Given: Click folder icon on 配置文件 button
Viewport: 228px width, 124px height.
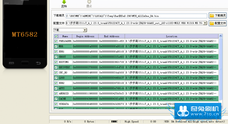Looking at the screenshot, I should 212,23.
